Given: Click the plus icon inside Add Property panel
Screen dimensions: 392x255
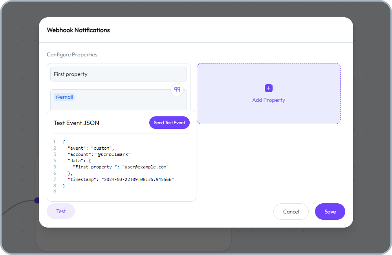Looking at the screenshot, I should [268, 88].
